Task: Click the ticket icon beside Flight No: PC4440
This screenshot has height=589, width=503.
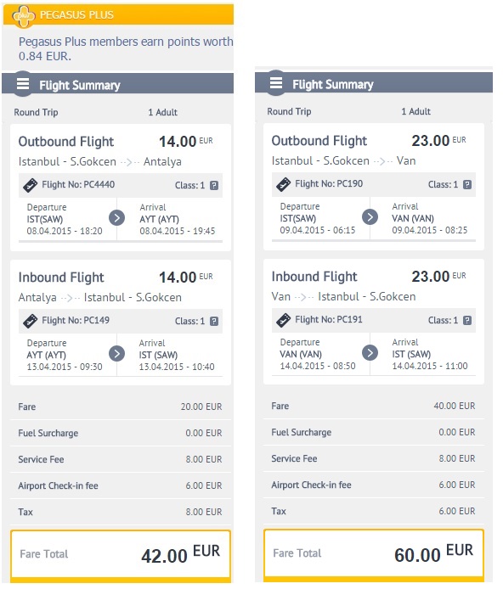Action: click(30, 185)
